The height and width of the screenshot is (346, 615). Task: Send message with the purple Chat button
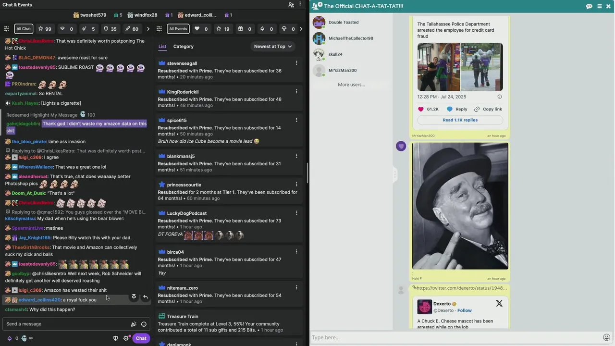click(x=141, y=338)
